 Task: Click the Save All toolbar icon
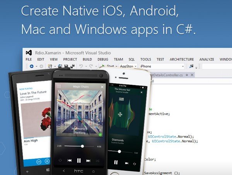72,66
